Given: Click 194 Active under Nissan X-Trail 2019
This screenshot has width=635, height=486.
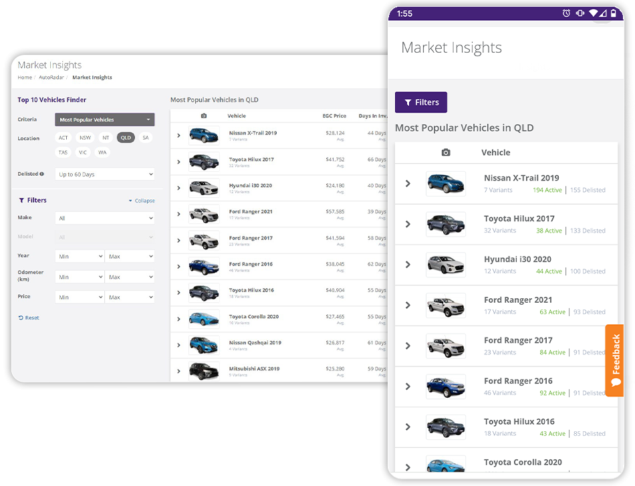Looking at the screenshot, I should pyautogui.click(x=547, y=190).
